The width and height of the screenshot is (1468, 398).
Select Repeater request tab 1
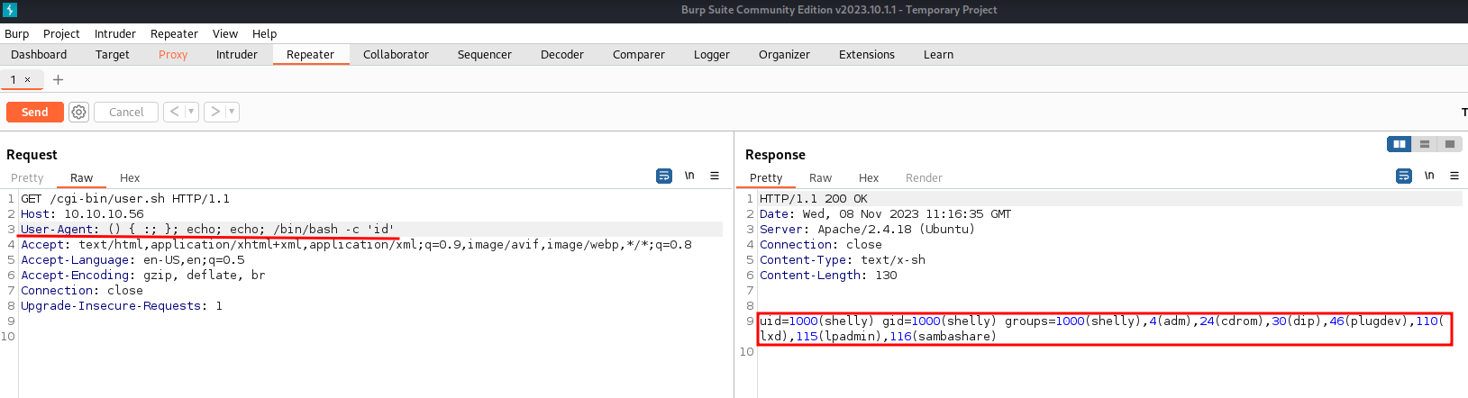point(14,79)
